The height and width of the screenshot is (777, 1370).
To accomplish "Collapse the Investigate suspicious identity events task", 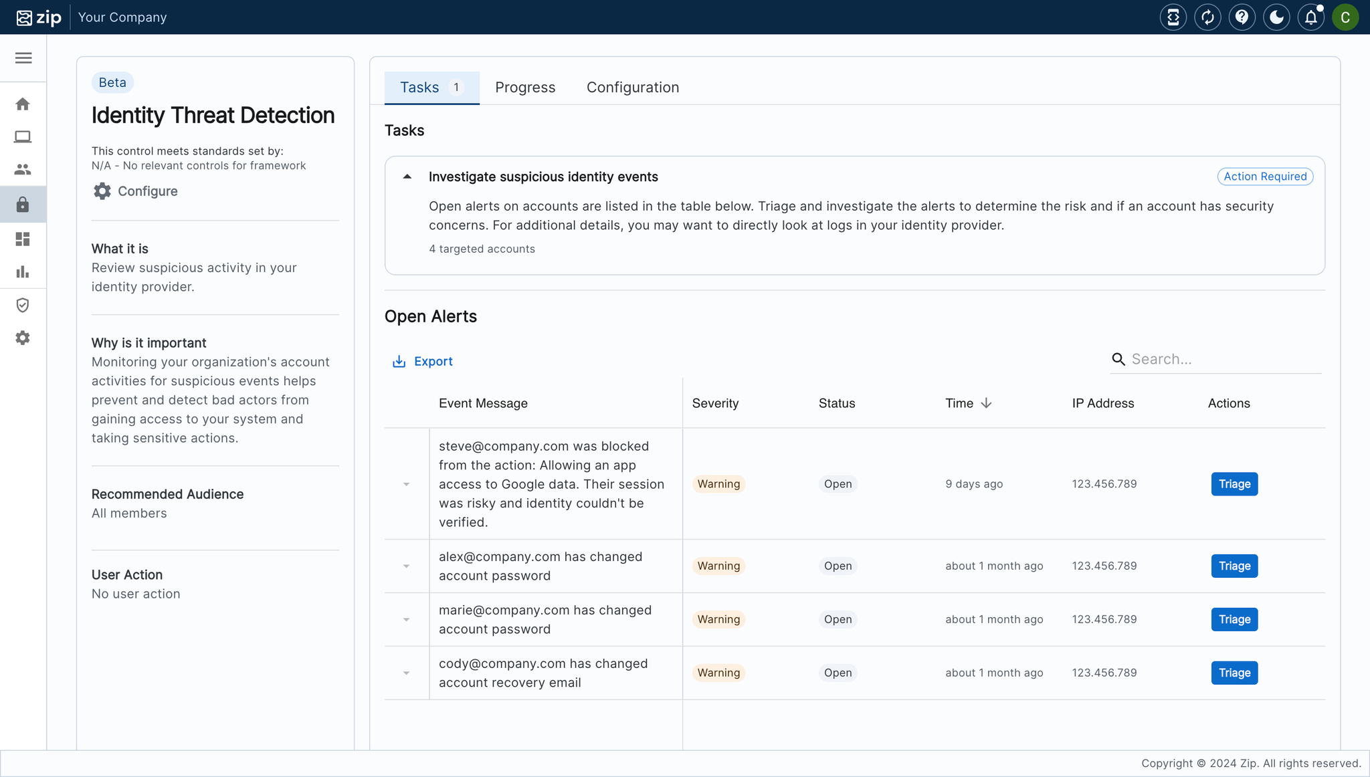I will (407, 177).
